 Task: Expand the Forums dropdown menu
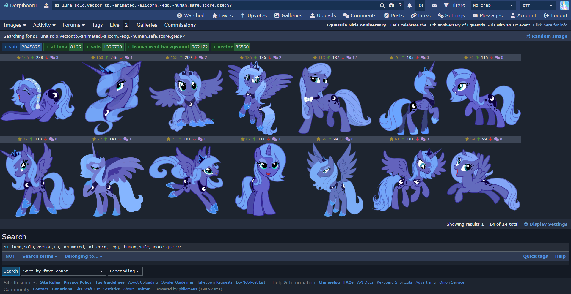coord(74,25)
